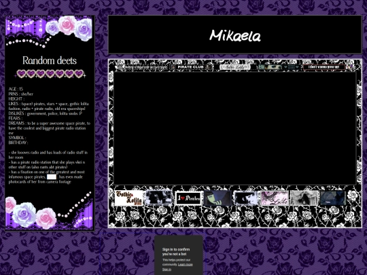367x275 pixels.
Task: Open the I ♥ Pirates stamp
Action: [x=189, y=198]
